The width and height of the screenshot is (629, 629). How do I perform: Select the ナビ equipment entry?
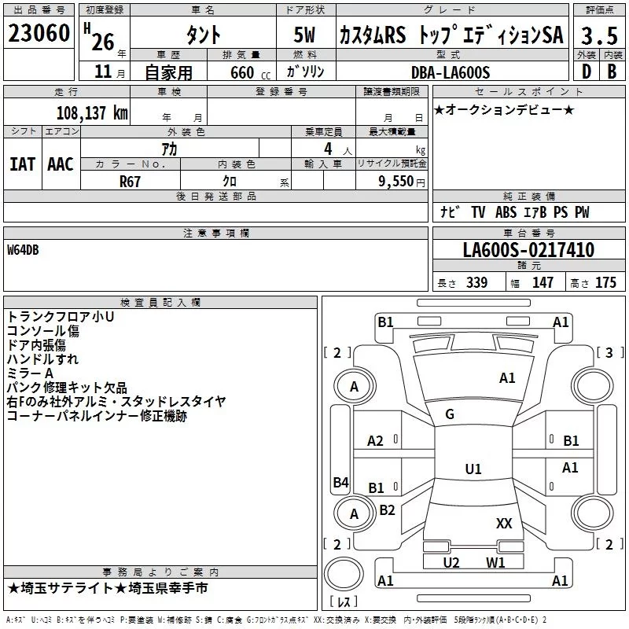pyautogui.click(x=449, y=212)
